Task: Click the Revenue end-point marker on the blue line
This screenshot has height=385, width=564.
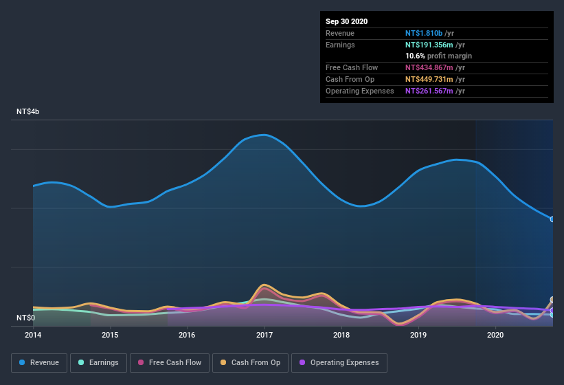Action: point(552,219)
